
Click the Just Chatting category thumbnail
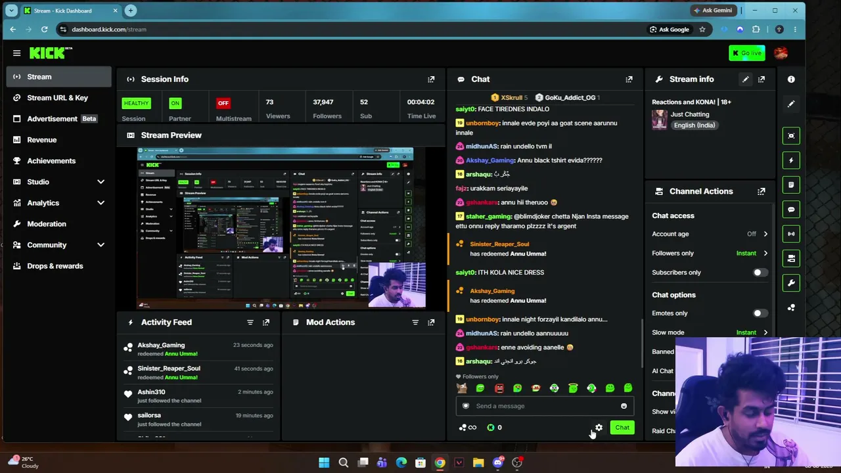tap(660, 120)
